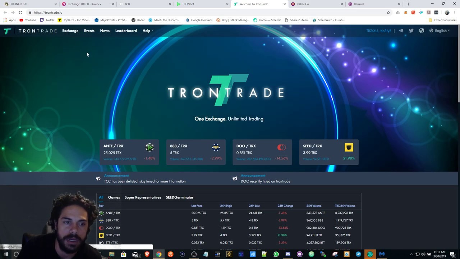
Task: Reload the current page
Action: (20, 13)
